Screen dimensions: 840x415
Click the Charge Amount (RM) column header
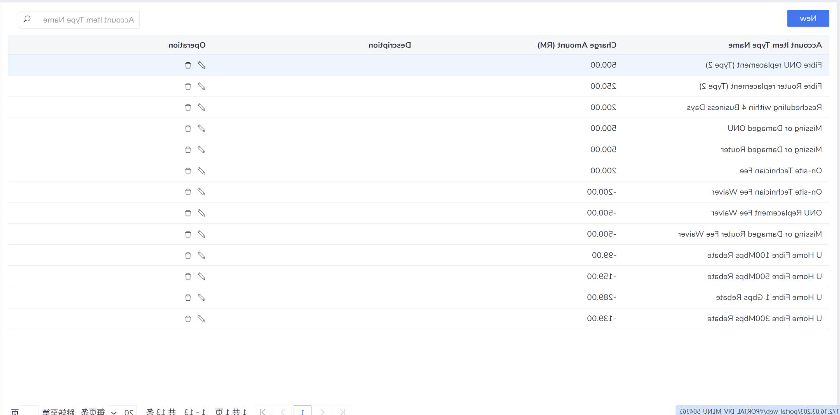pyautogui.click(x=577, y=45)
